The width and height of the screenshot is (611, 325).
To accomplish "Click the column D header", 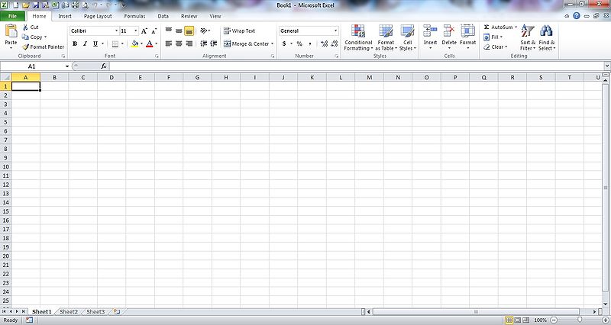I will click(x=112, y=77).
